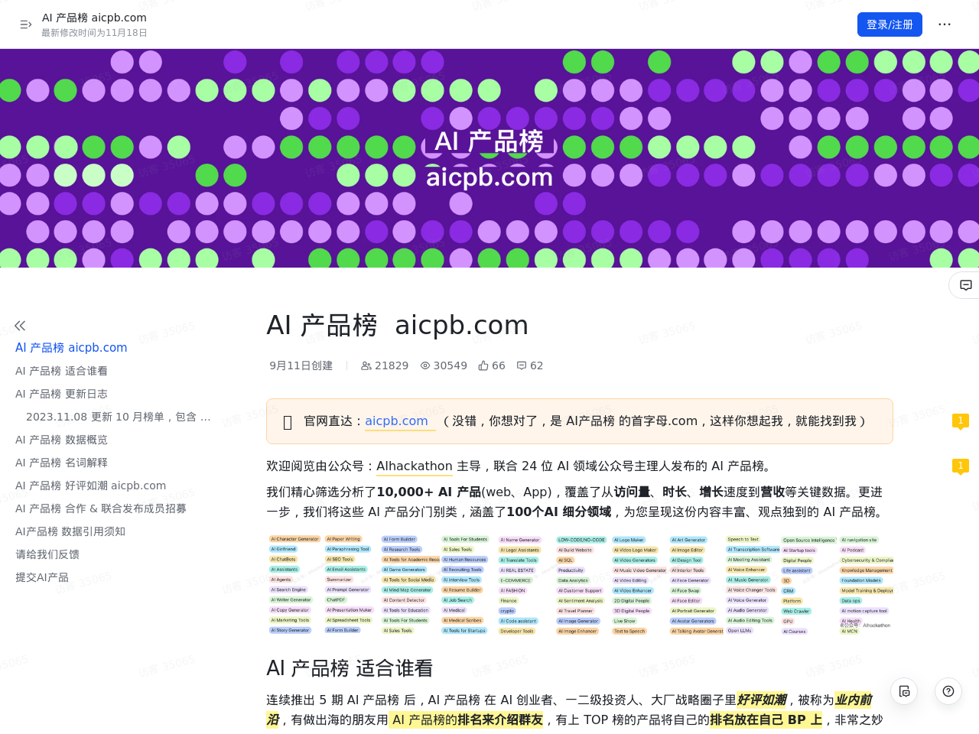Open the comment bubble beside the callout
This screenshot has height=734, width=979.
961,421
